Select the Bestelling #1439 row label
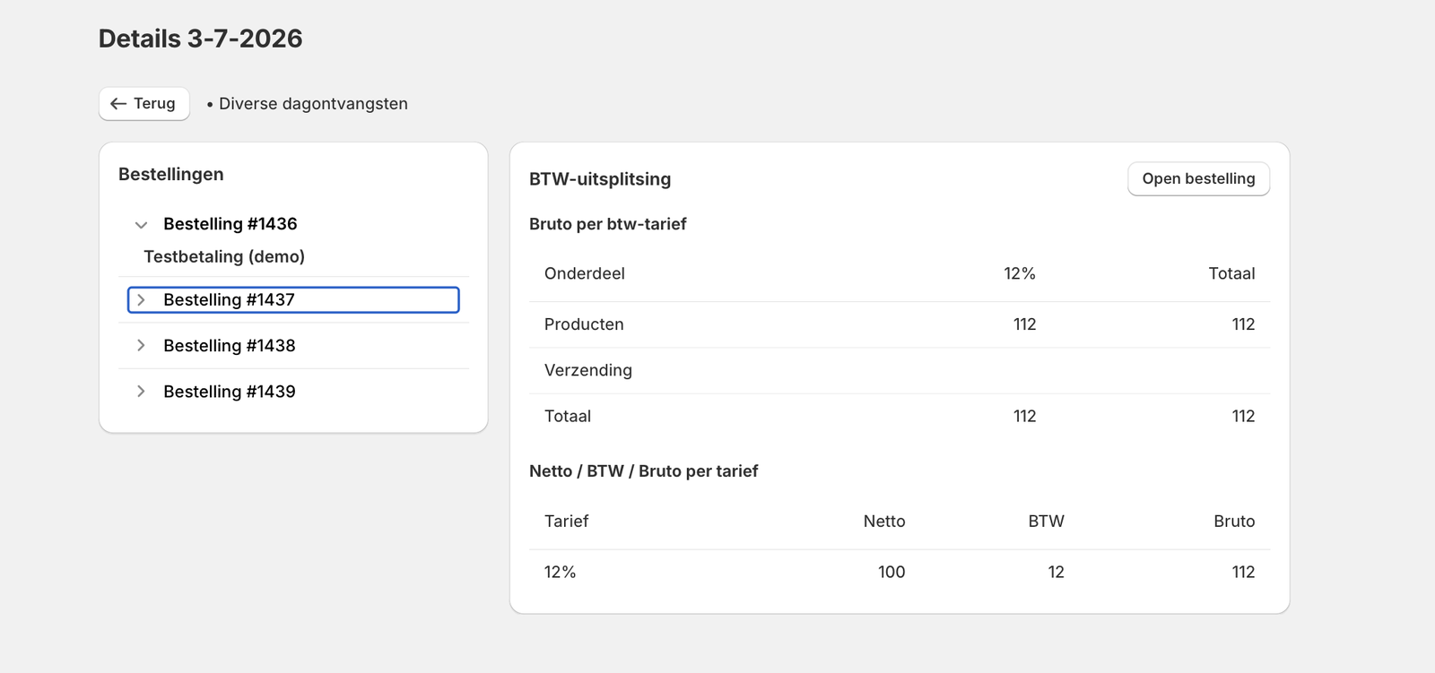 229,392
